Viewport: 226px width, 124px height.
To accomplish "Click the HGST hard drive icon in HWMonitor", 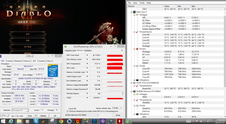I will (134, 83).
